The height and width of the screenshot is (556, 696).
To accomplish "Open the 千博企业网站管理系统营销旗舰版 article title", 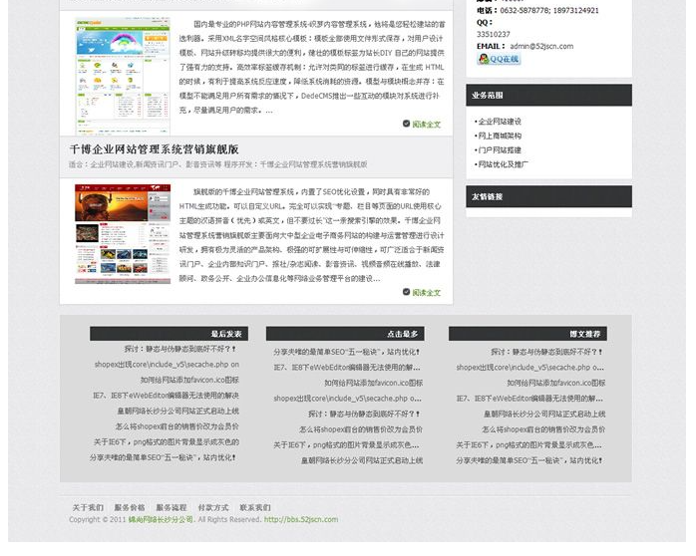I will tap(154, 149).
